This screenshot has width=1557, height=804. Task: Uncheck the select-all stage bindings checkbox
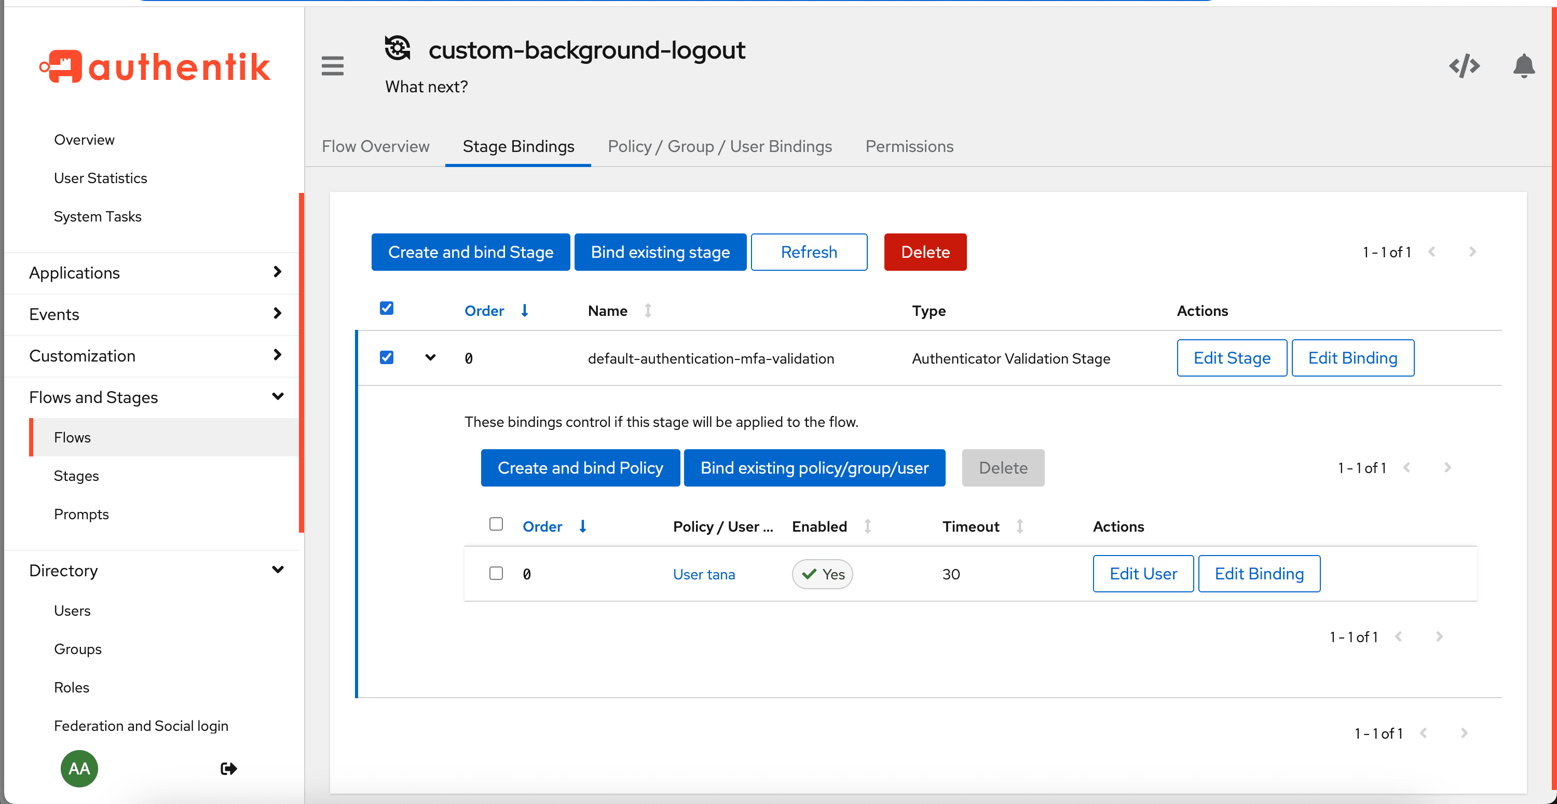387,309
